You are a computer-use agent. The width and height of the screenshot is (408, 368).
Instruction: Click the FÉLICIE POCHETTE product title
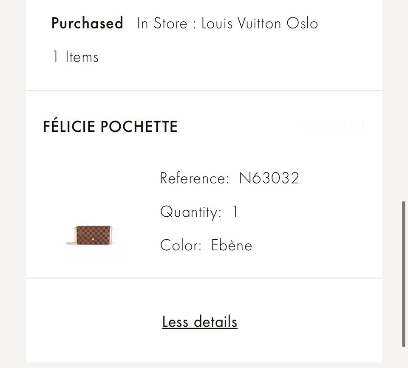click(110, 127)
